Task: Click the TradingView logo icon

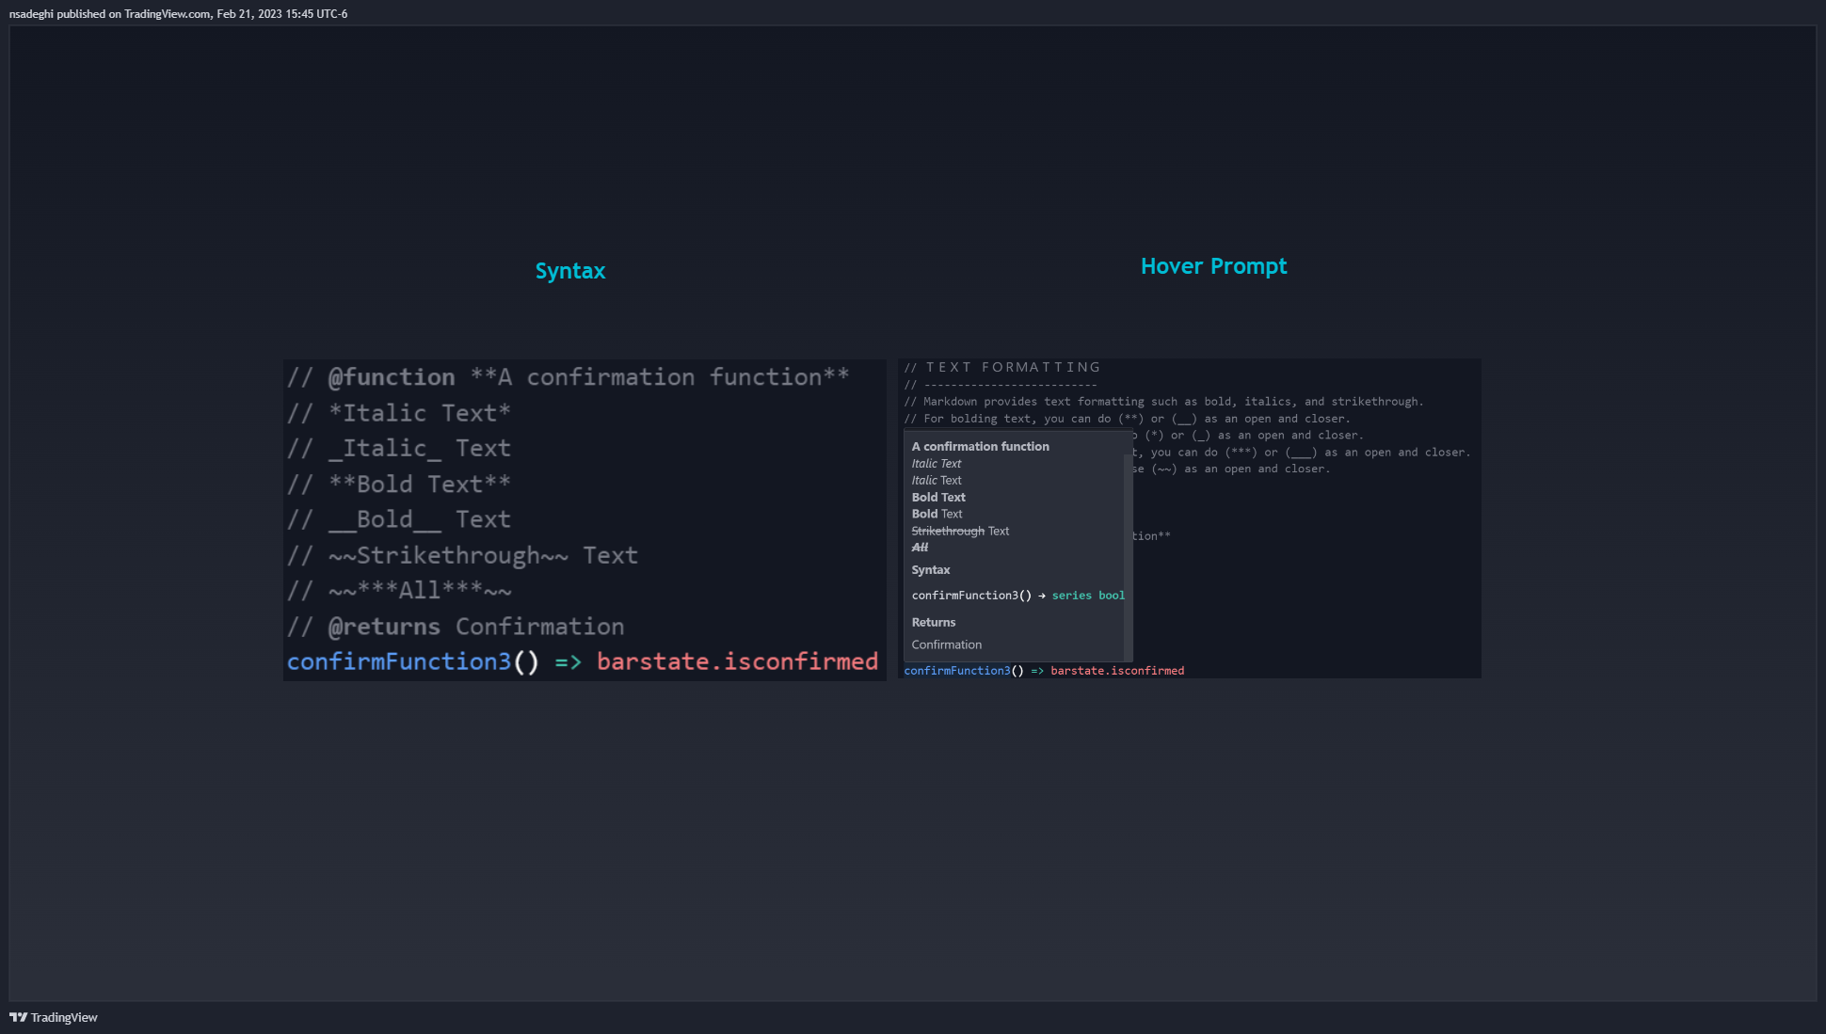Action: (18, 1017)
